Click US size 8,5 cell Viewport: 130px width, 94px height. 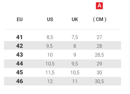[x=50, y=37]
